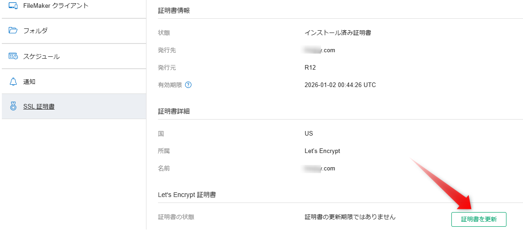Click the 証明書情報 section heading
Screen dimensions: 523x246
pos(174,11)
